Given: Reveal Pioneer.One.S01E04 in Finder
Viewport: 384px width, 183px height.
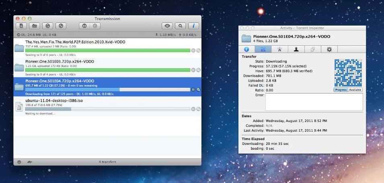Looking at the screenshot, I should [198, 89].
